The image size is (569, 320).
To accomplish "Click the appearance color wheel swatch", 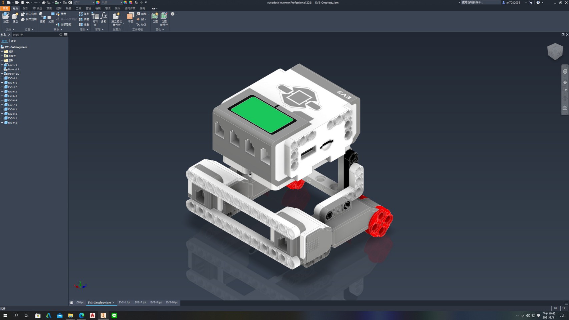I will pos(98,2).
